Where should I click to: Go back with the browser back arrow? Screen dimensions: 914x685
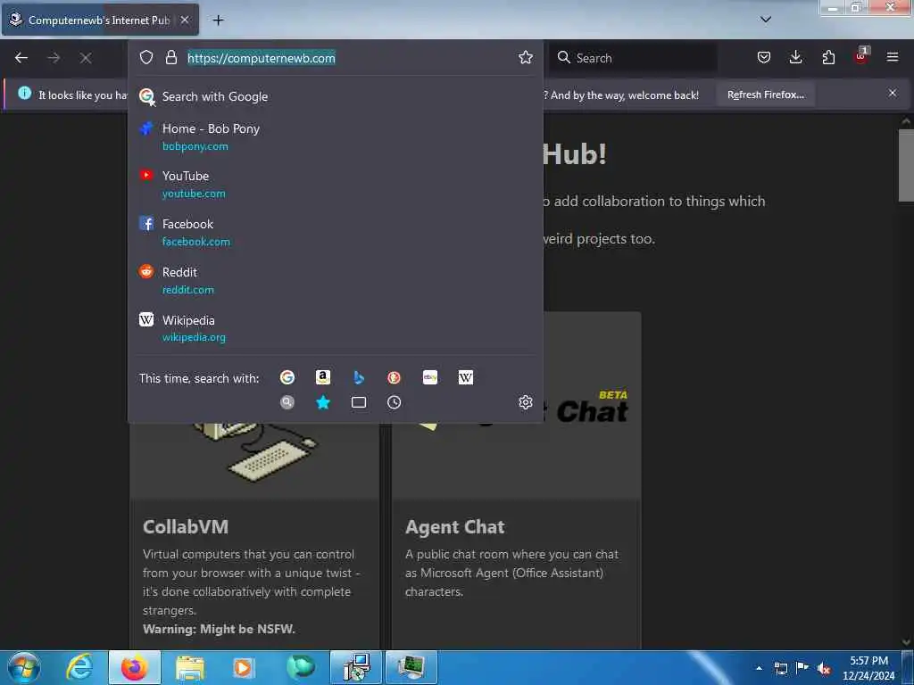(21, 58)
